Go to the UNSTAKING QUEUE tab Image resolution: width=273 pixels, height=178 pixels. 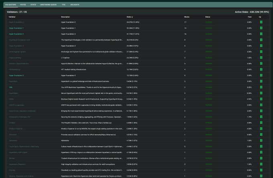(x=49, y=5)
